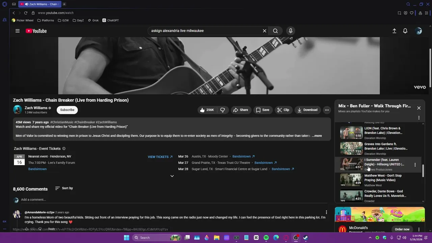The image size is (432, 243).
Task: Open Bandsintown link for Austin, TX
Action: [243, 157]
